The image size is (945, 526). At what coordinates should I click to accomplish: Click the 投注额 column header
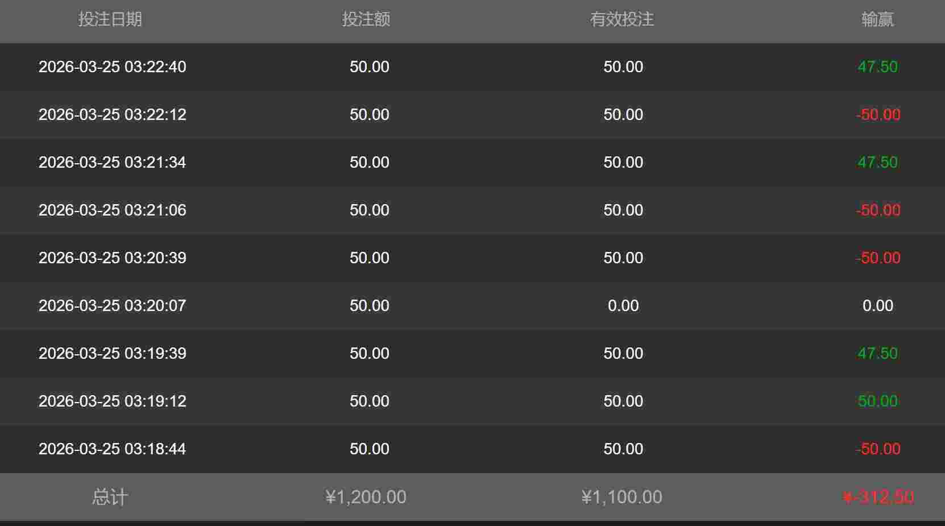pos(366,19)
